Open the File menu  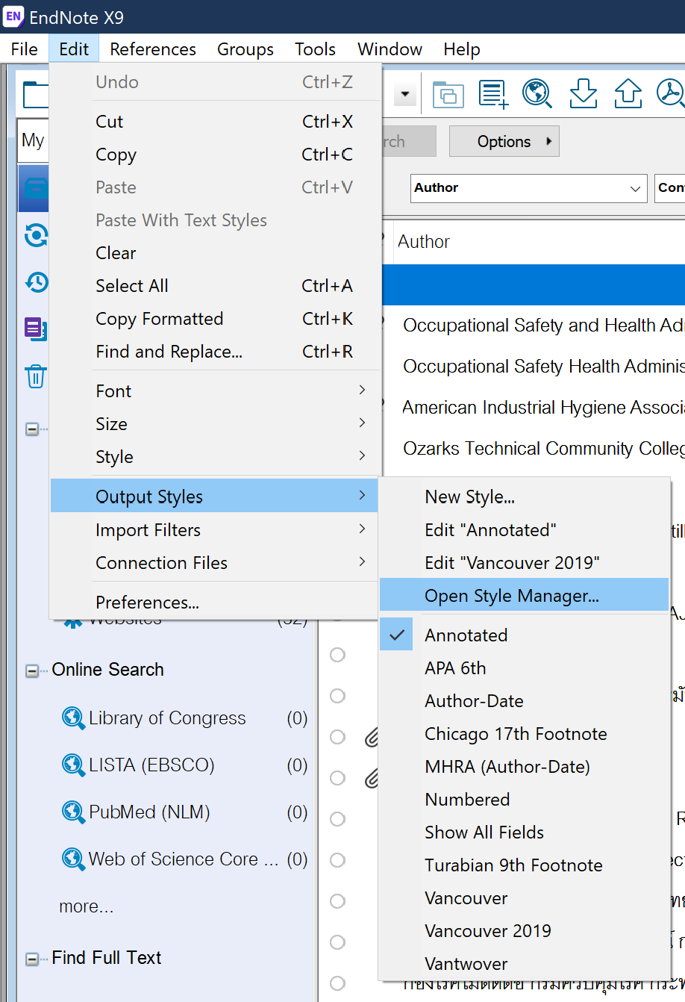click(24, 49)
